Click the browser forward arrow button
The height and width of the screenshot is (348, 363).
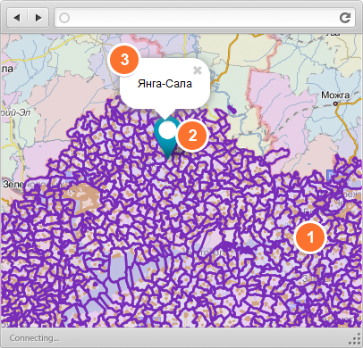click(38, 18)
